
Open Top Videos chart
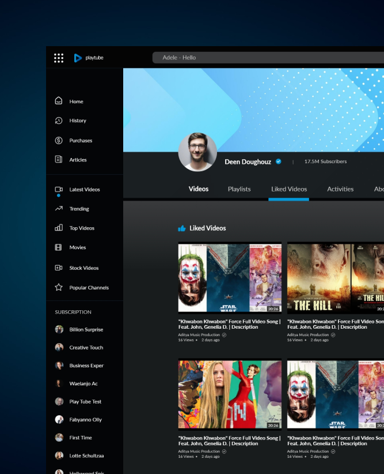point(82,228)
